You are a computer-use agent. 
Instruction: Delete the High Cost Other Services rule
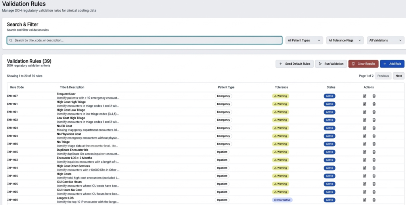(374, 168)
